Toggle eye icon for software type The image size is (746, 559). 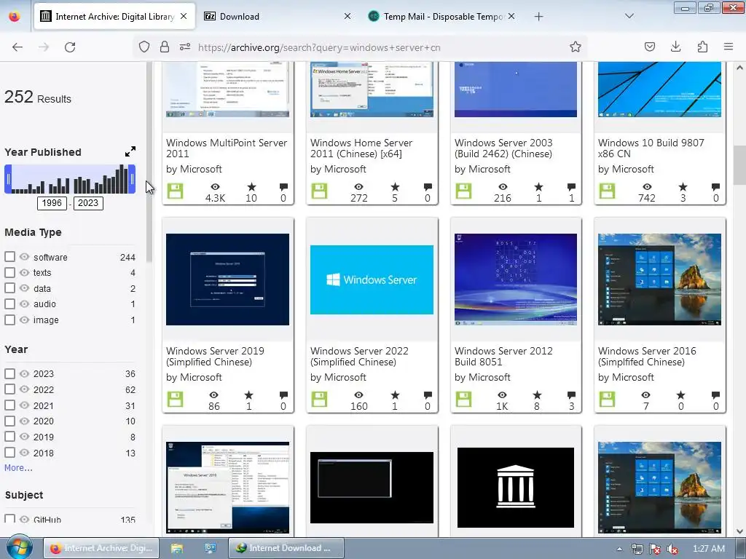coord(24,257)
